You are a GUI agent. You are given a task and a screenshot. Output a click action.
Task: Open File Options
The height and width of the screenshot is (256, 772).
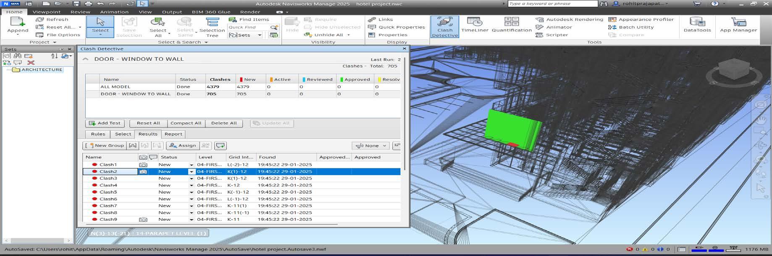coord(58,35)
